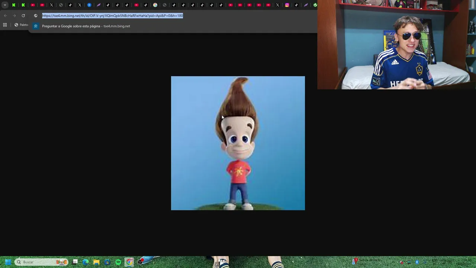Click the browser forward arrow

pos(14,16)
